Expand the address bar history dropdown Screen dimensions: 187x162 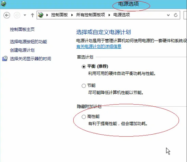[168, 15]
